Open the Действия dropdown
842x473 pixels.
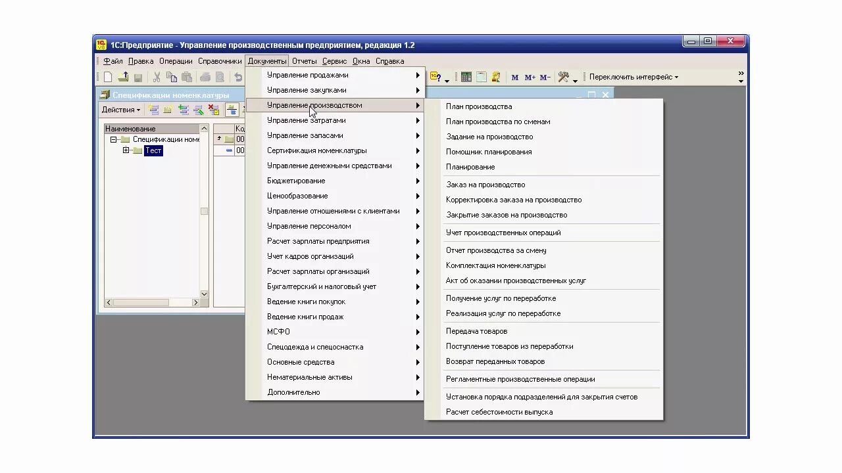coord(121,110)
